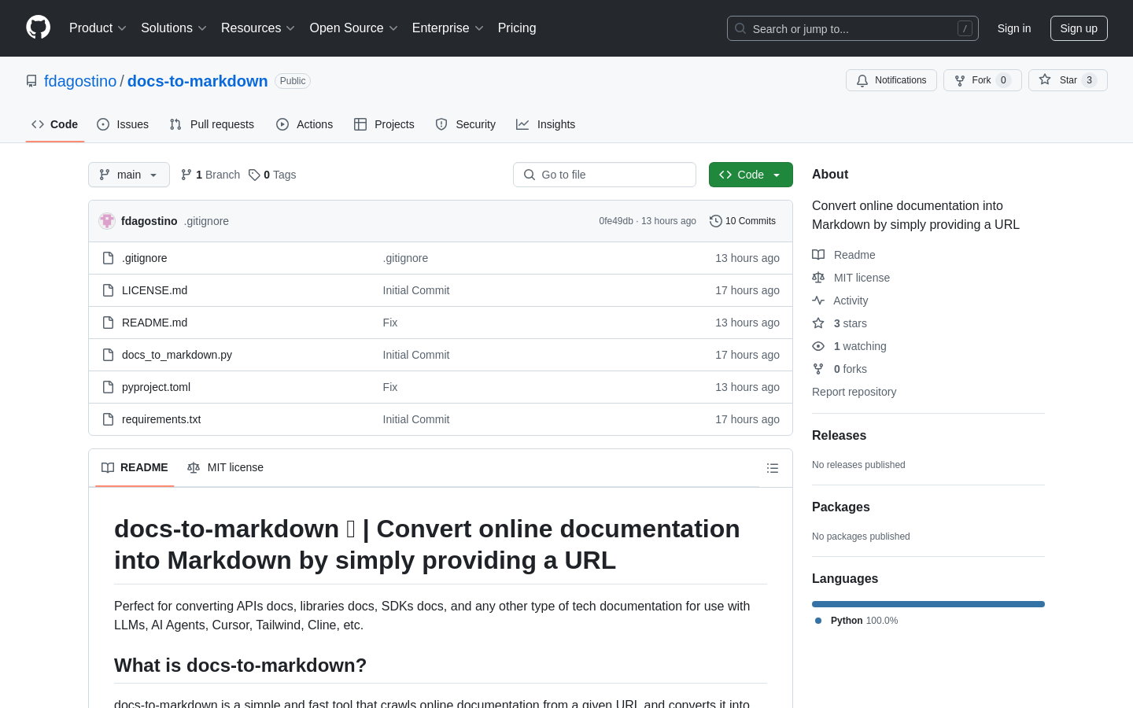Click the file icon next to pyproject.toml
Viewport: 1133px width, 708px height.
tap(109, 387)
